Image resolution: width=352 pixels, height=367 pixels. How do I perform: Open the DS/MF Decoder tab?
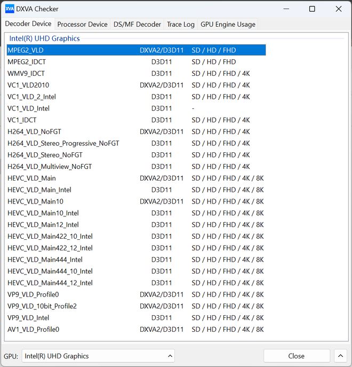click(x=137, y=25)
